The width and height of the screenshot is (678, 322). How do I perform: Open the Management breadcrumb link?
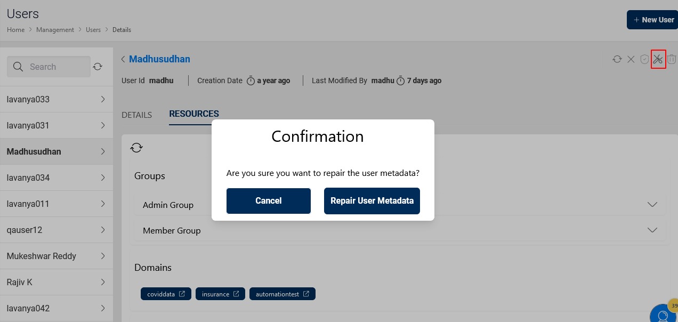click(55, 29)
